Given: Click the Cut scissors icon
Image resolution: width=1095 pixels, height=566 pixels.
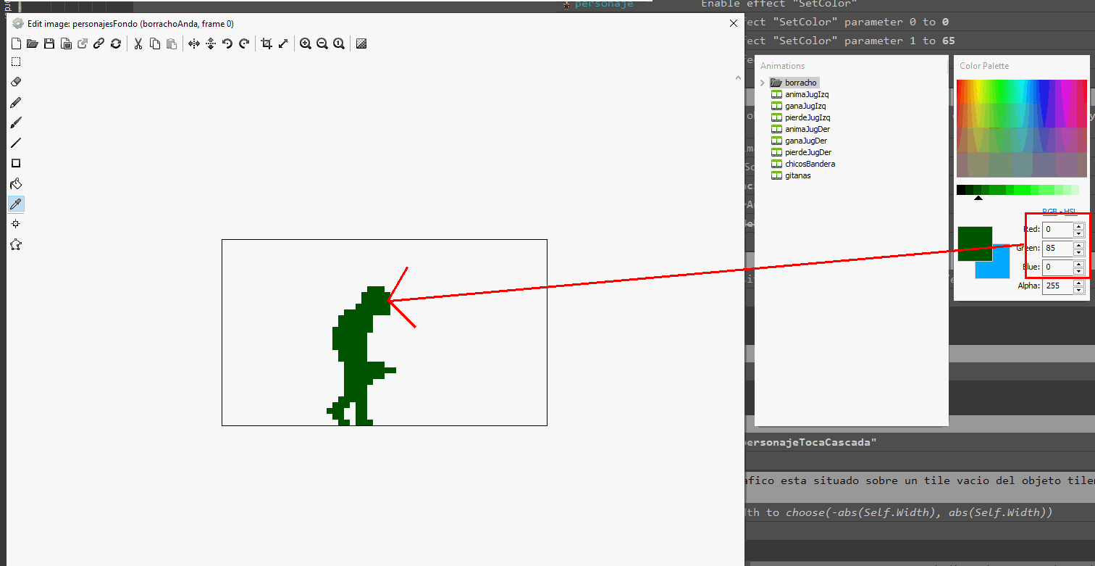Looking at the screenshot, I should (x=138, y=43).
